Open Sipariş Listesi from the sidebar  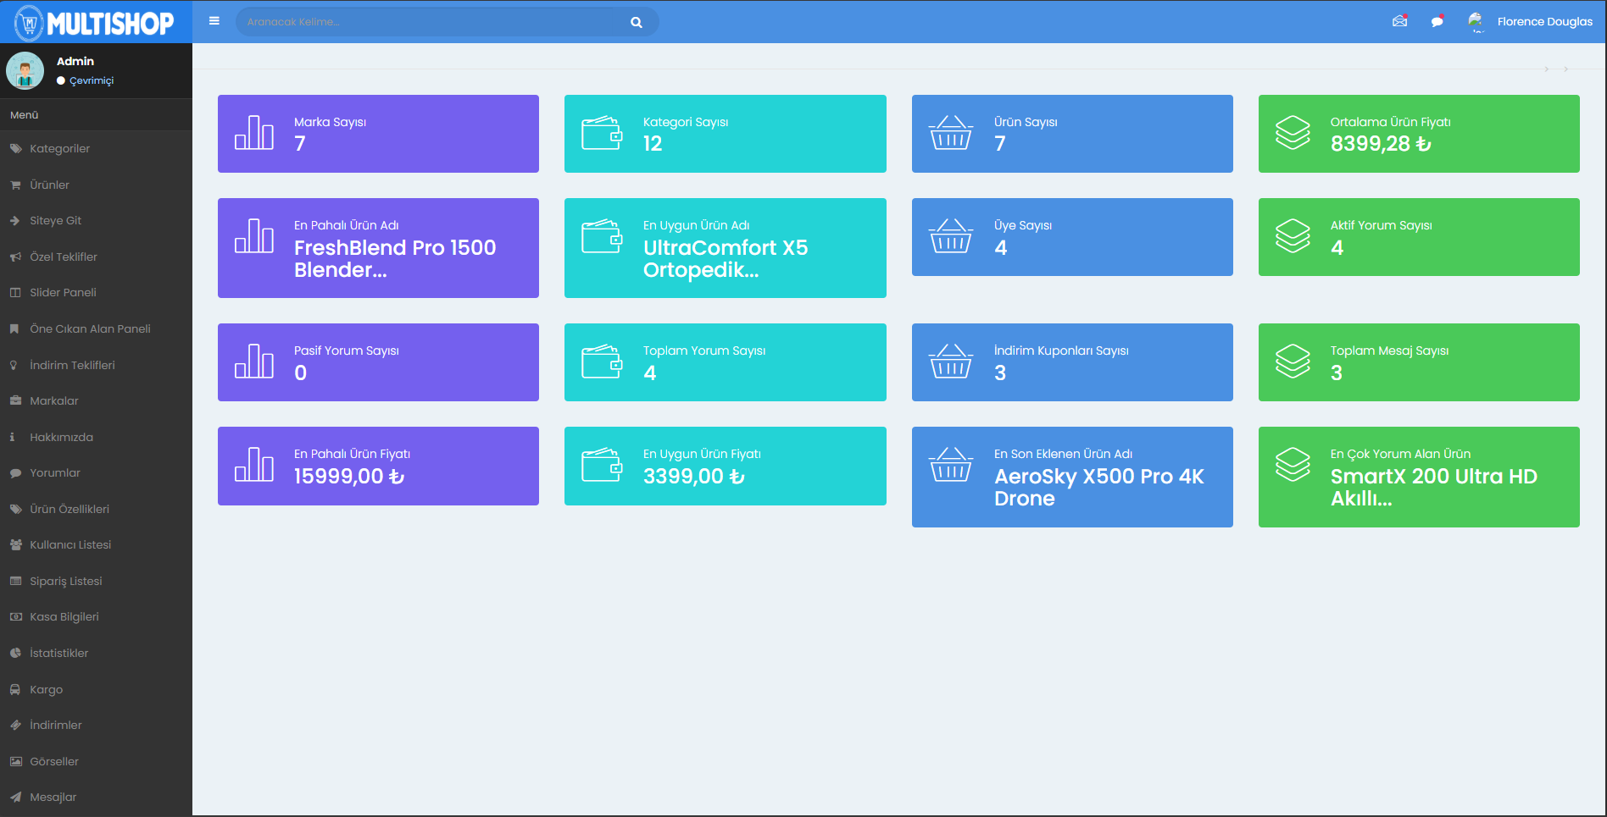[x=65, y=581]
